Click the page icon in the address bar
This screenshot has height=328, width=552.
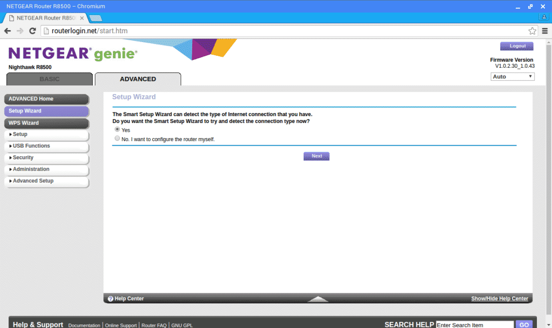coord(46,31)
